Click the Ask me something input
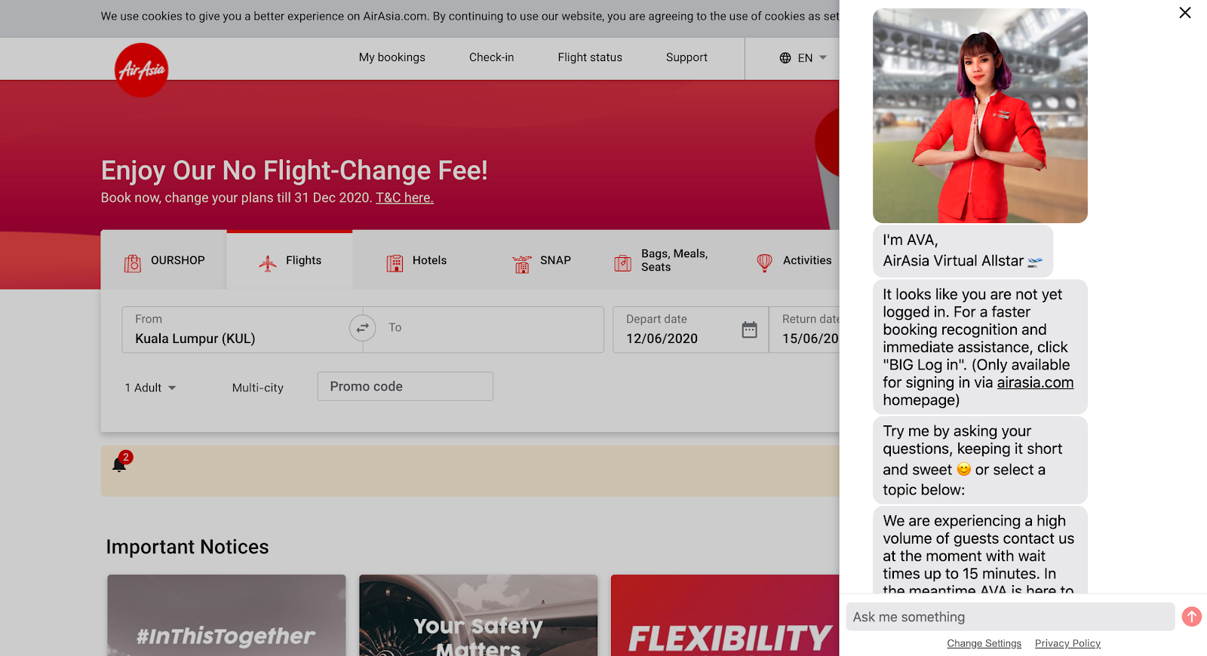Screen dimensions: 1207x656 [x=1010, y=617]
